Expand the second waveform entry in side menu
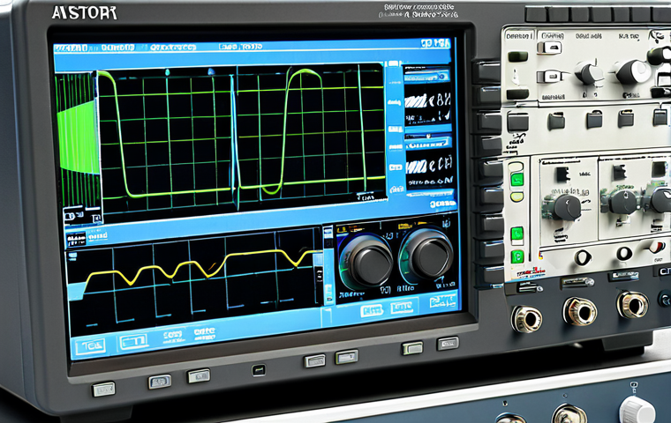This screenshot has height=423, width=671. [x=427, y=163]
